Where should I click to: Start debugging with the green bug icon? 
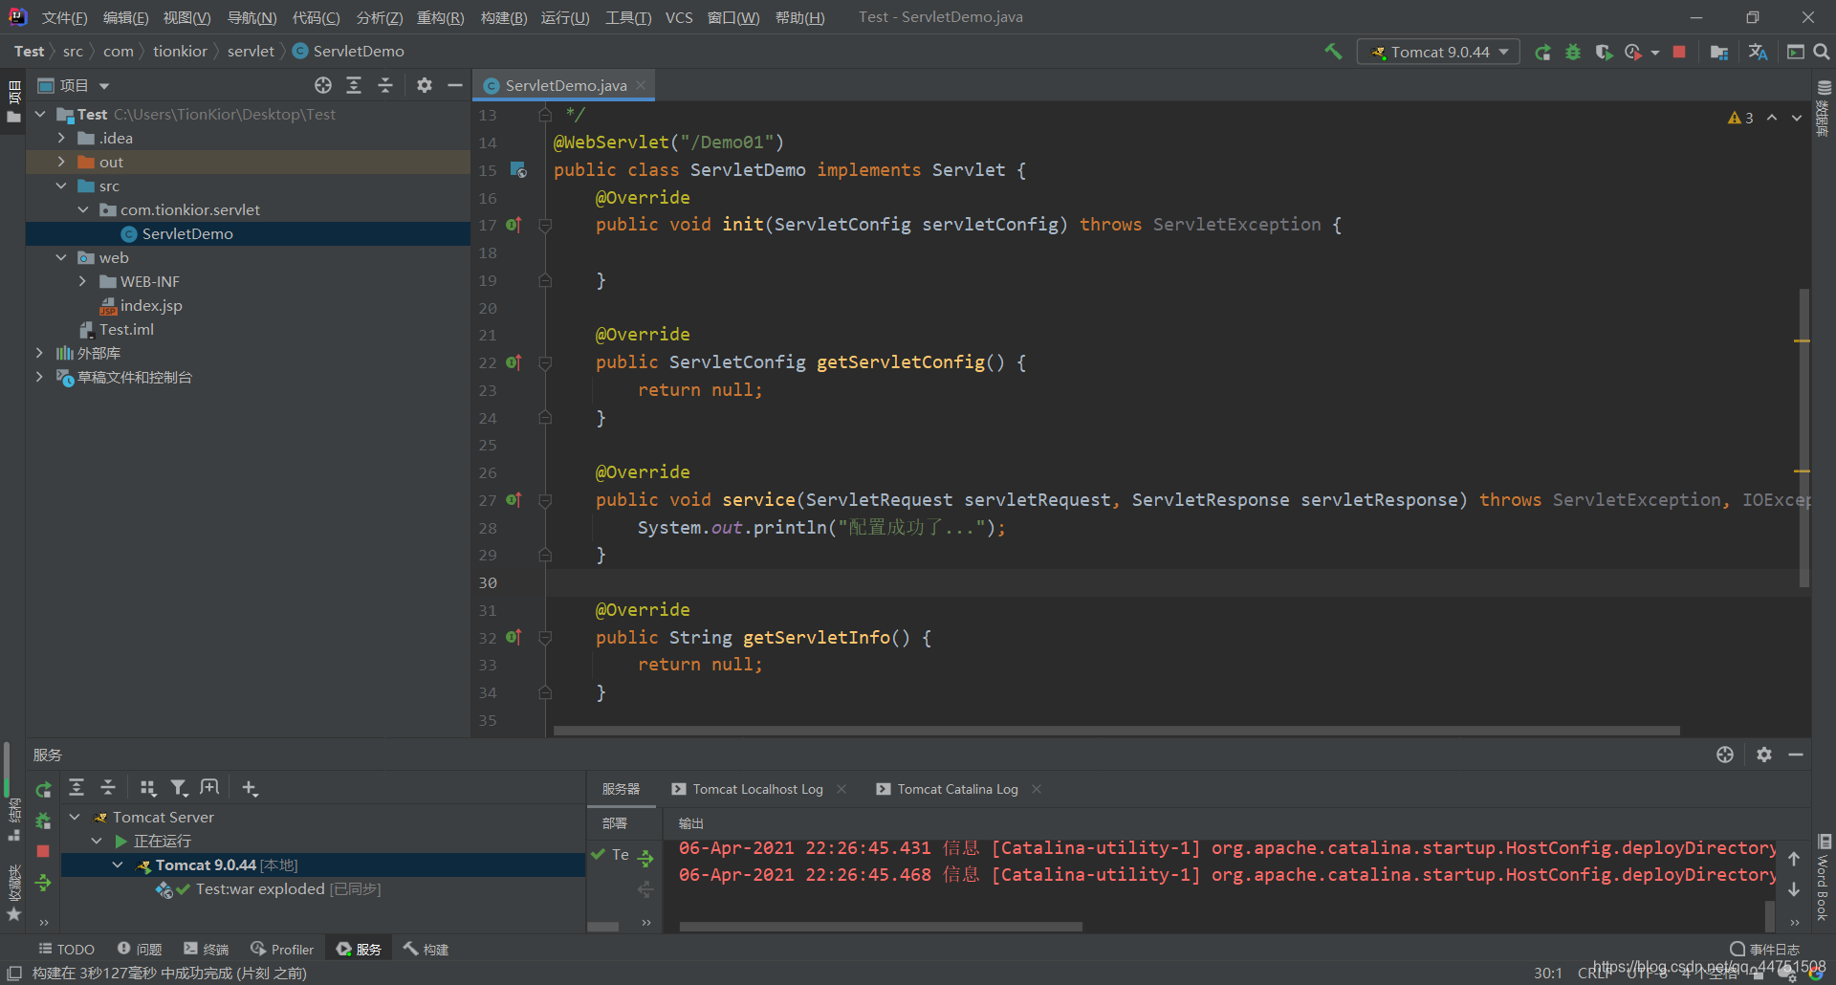(x=1573, y=52)
